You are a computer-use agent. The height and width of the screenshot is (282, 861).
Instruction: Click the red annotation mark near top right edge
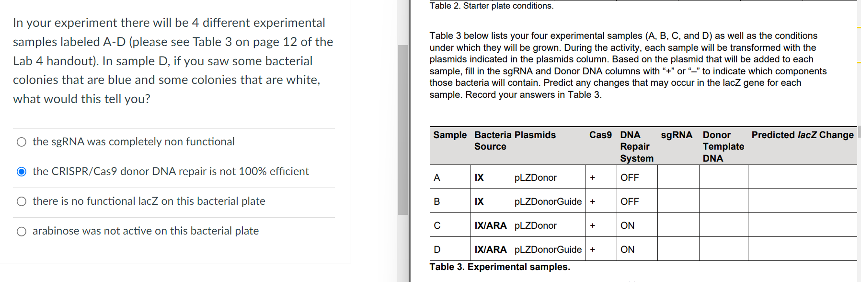(x=858, y=27)
